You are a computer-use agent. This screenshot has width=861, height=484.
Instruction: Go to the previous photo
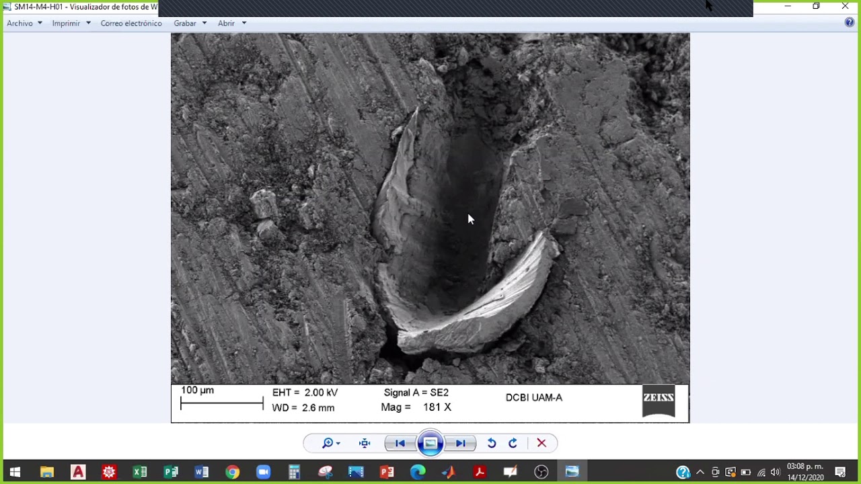(x=400, y=443)
